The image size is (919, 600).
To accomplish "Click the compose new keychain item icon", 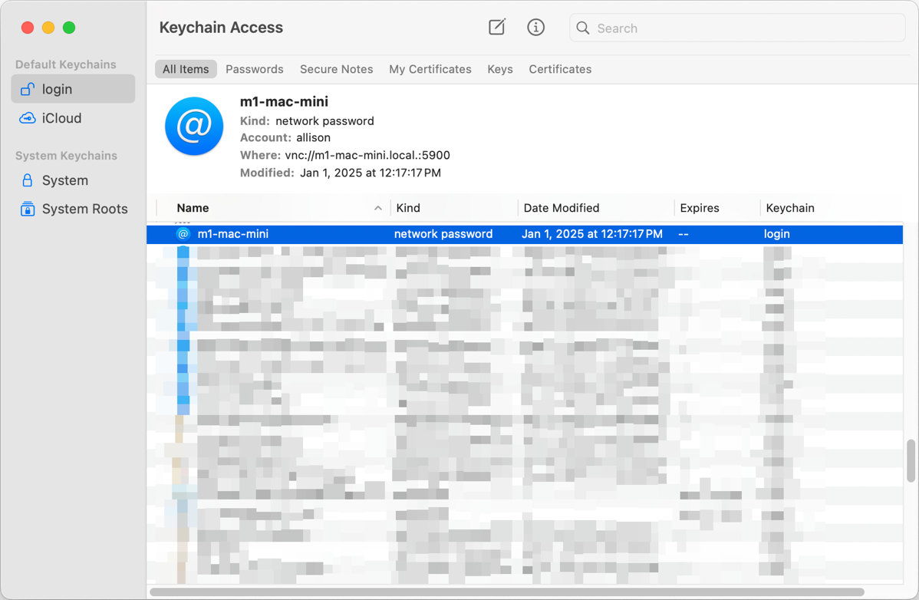I will 497,28.
